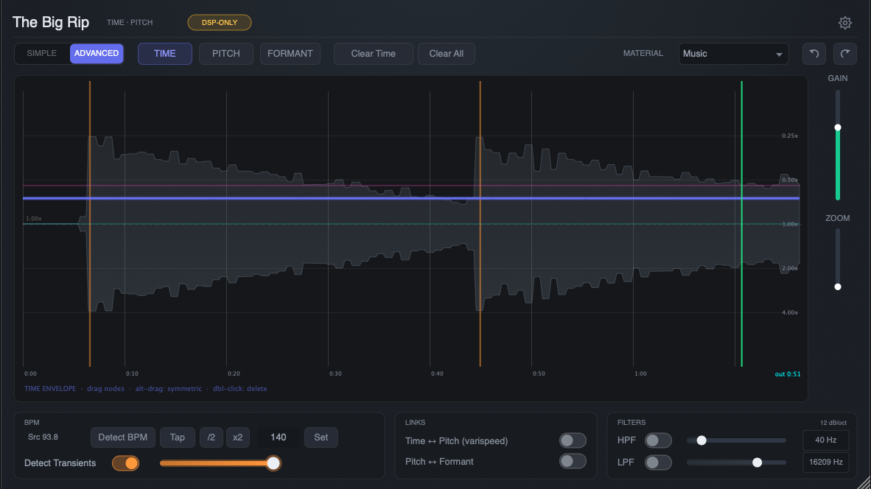Enable Time ↔ Pitch varispeed link
Screen dimensions: 871x489
tap(573, 440)
